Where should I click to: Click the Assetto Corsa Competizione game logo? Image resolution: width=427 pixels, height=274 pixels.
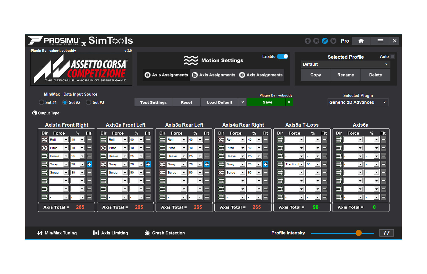coord(81,69)
